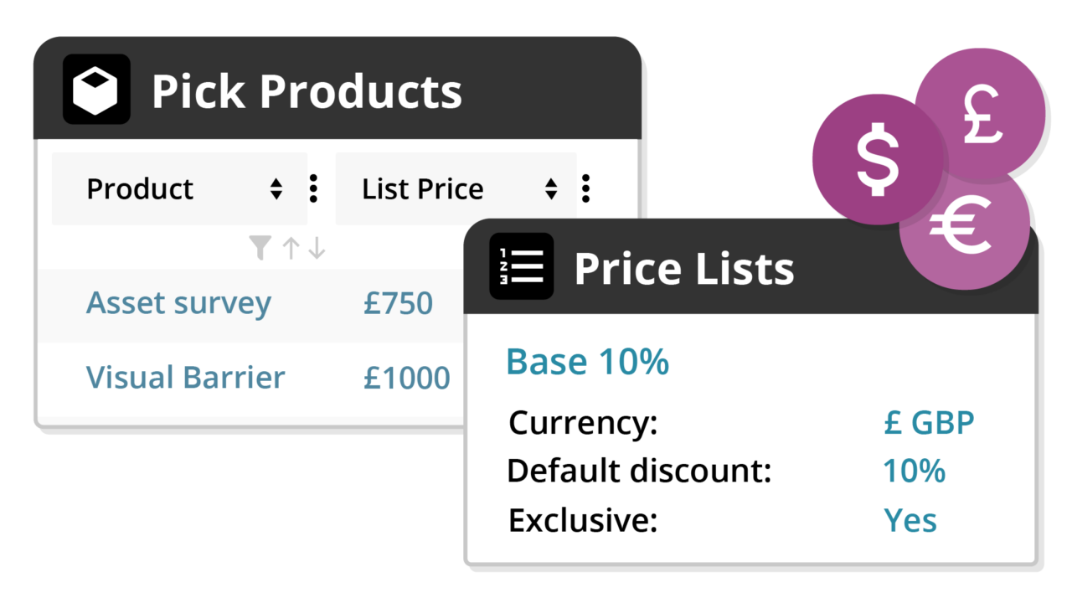
Task: Click the £750 list price
Action: click(x=398, y=302)
